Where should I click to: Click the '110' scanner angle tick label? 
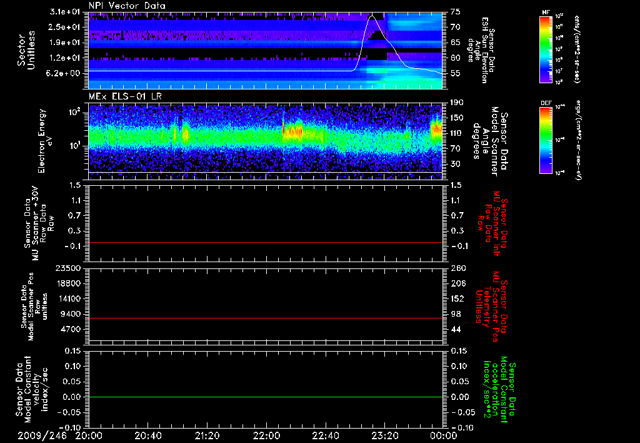457,133
